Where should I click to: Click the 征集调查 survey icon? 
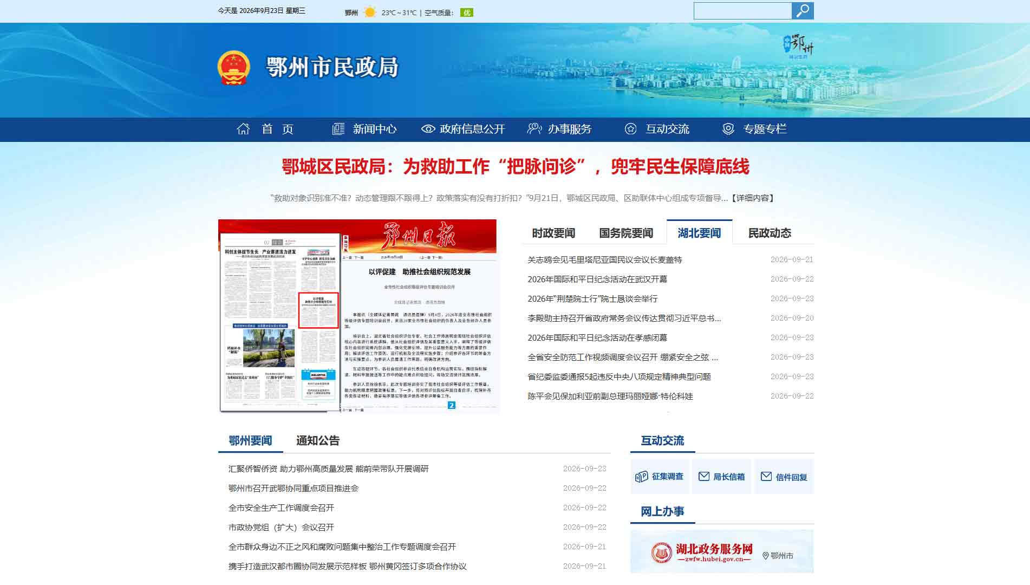(642, 477)
